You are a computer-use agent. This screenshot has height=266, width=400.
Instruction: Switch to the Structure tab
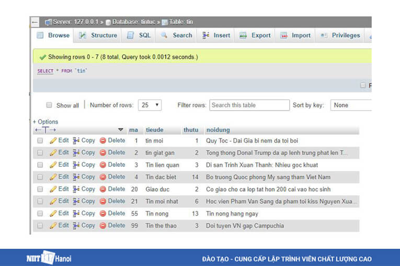pyautogui.click(x=98, y=35)
